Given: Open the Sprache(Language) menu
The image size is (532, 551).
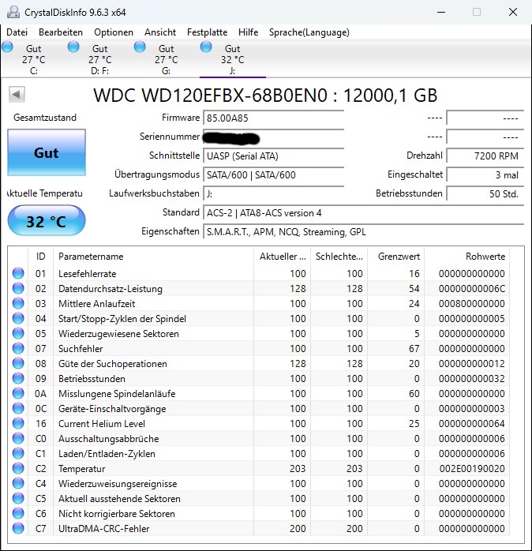Looking at the screenshot, I should [x=309, y=32].
